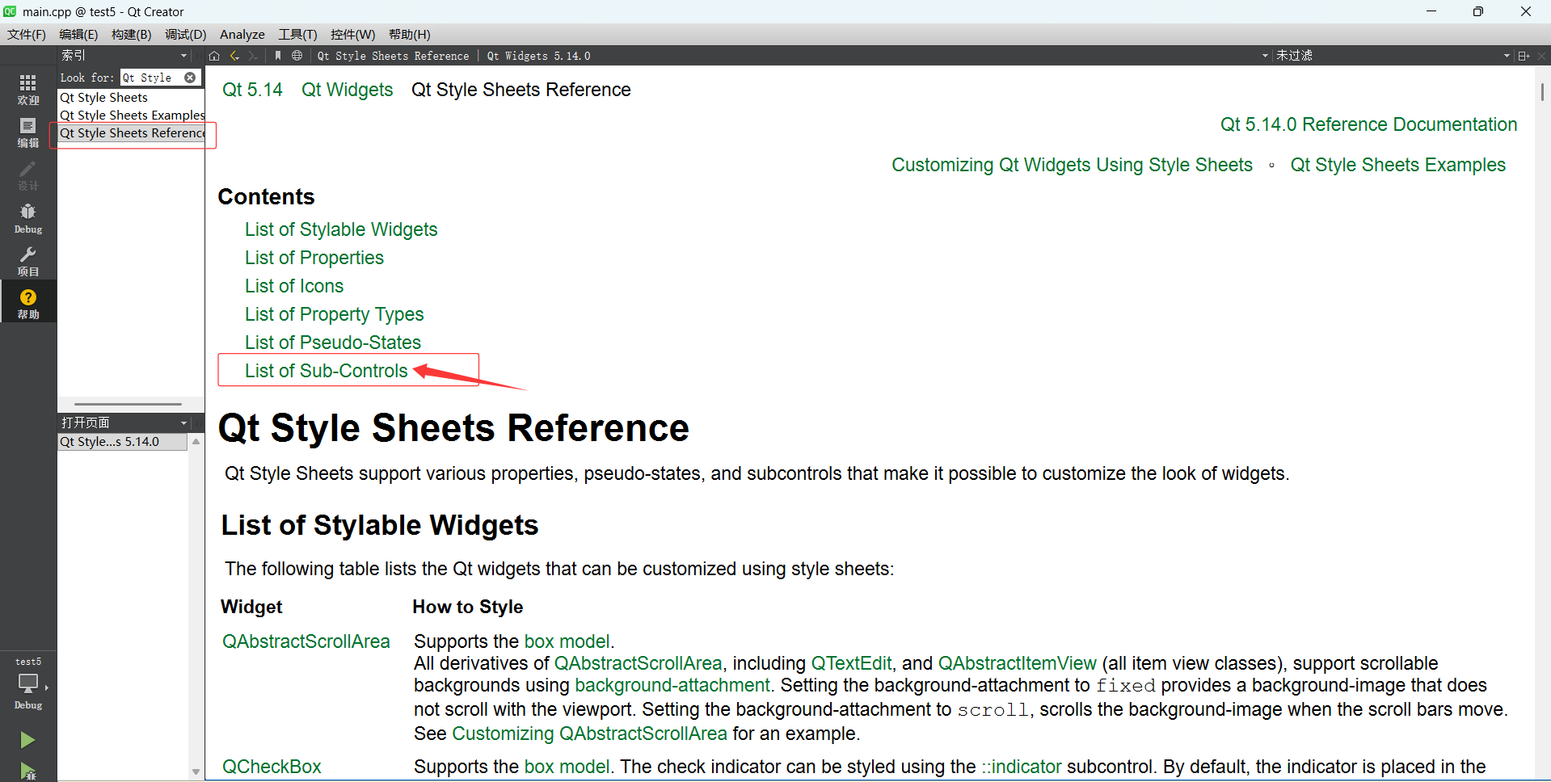Start debugging with the play-bug button
Image resolution: width=1551 pixels, height=782 pixels.
(x=27, y=771)
